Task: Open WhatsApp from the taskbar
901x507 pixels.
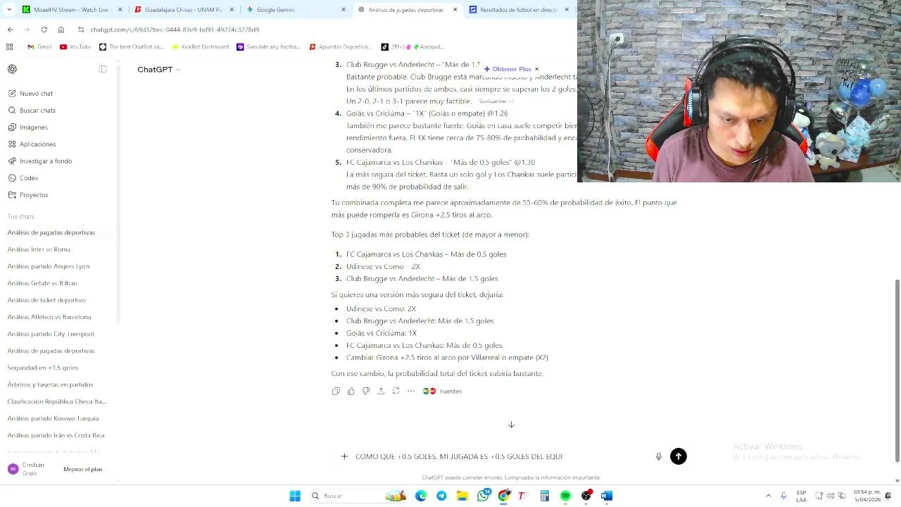Action: pyautogui.click(x=483, y=496)
